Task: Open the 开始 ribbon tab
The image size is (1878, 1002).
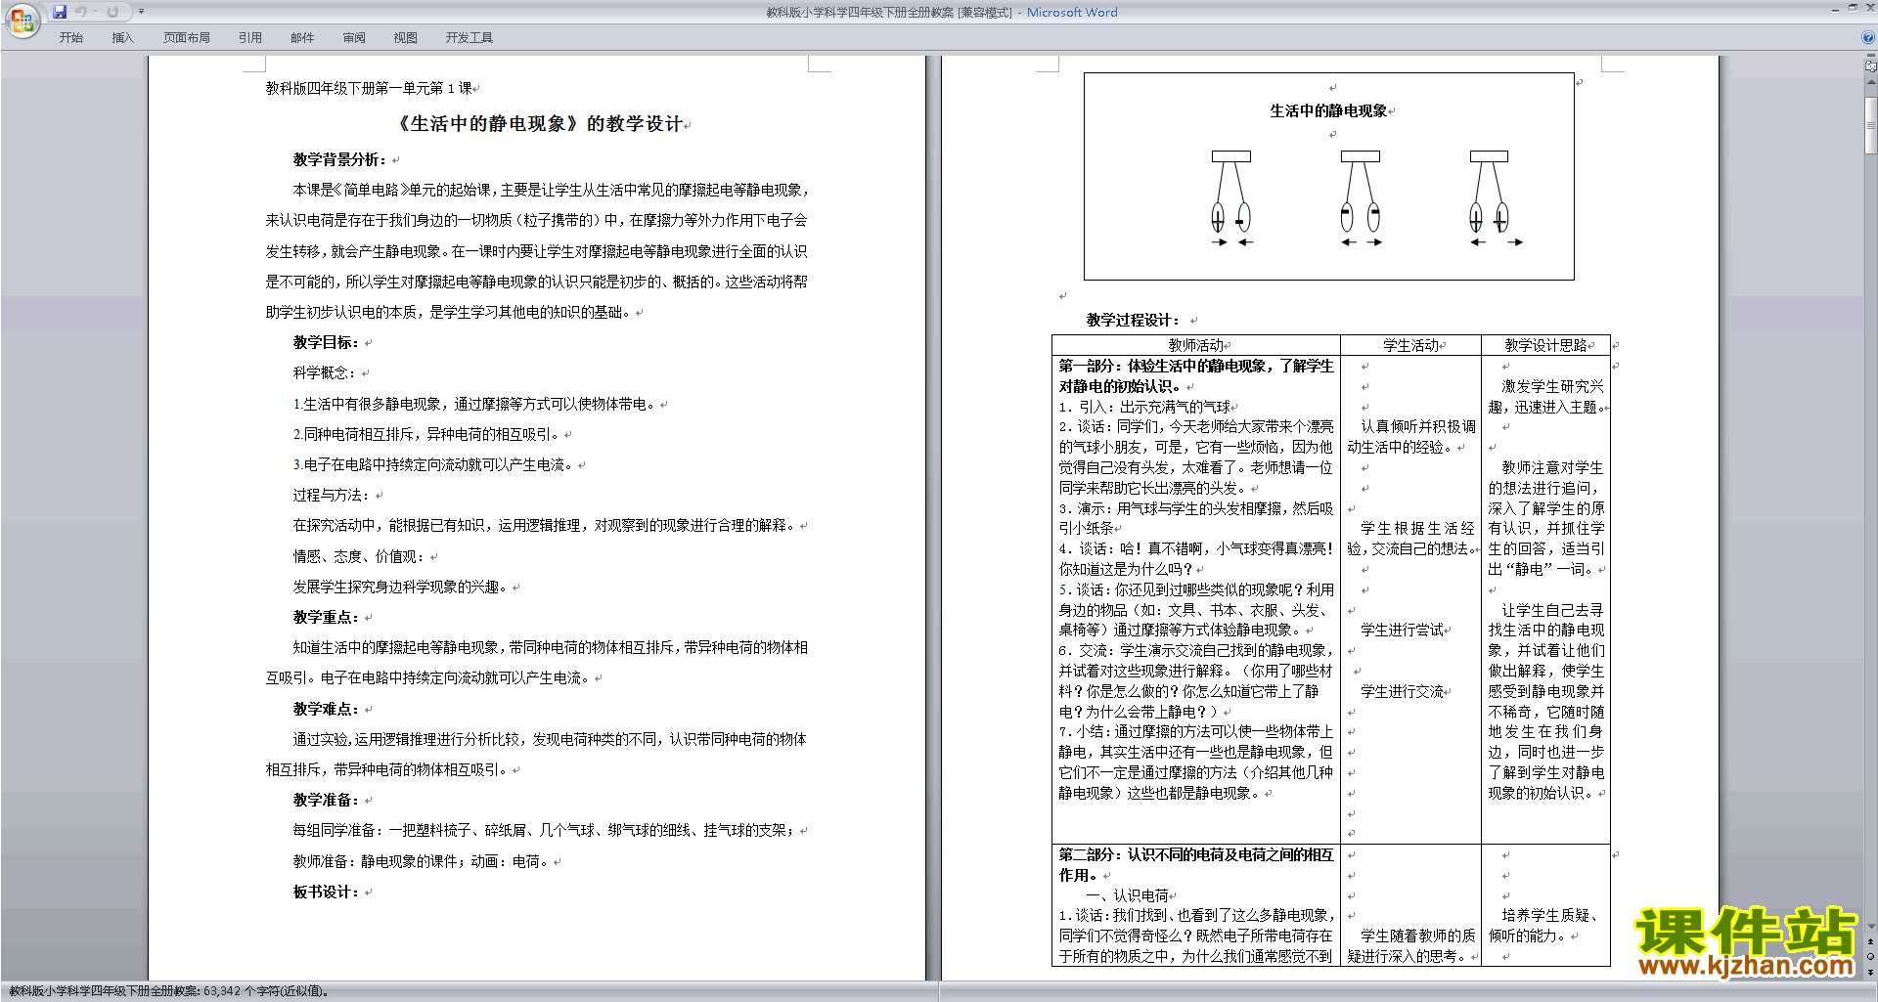Action: [x=71, y=38]
